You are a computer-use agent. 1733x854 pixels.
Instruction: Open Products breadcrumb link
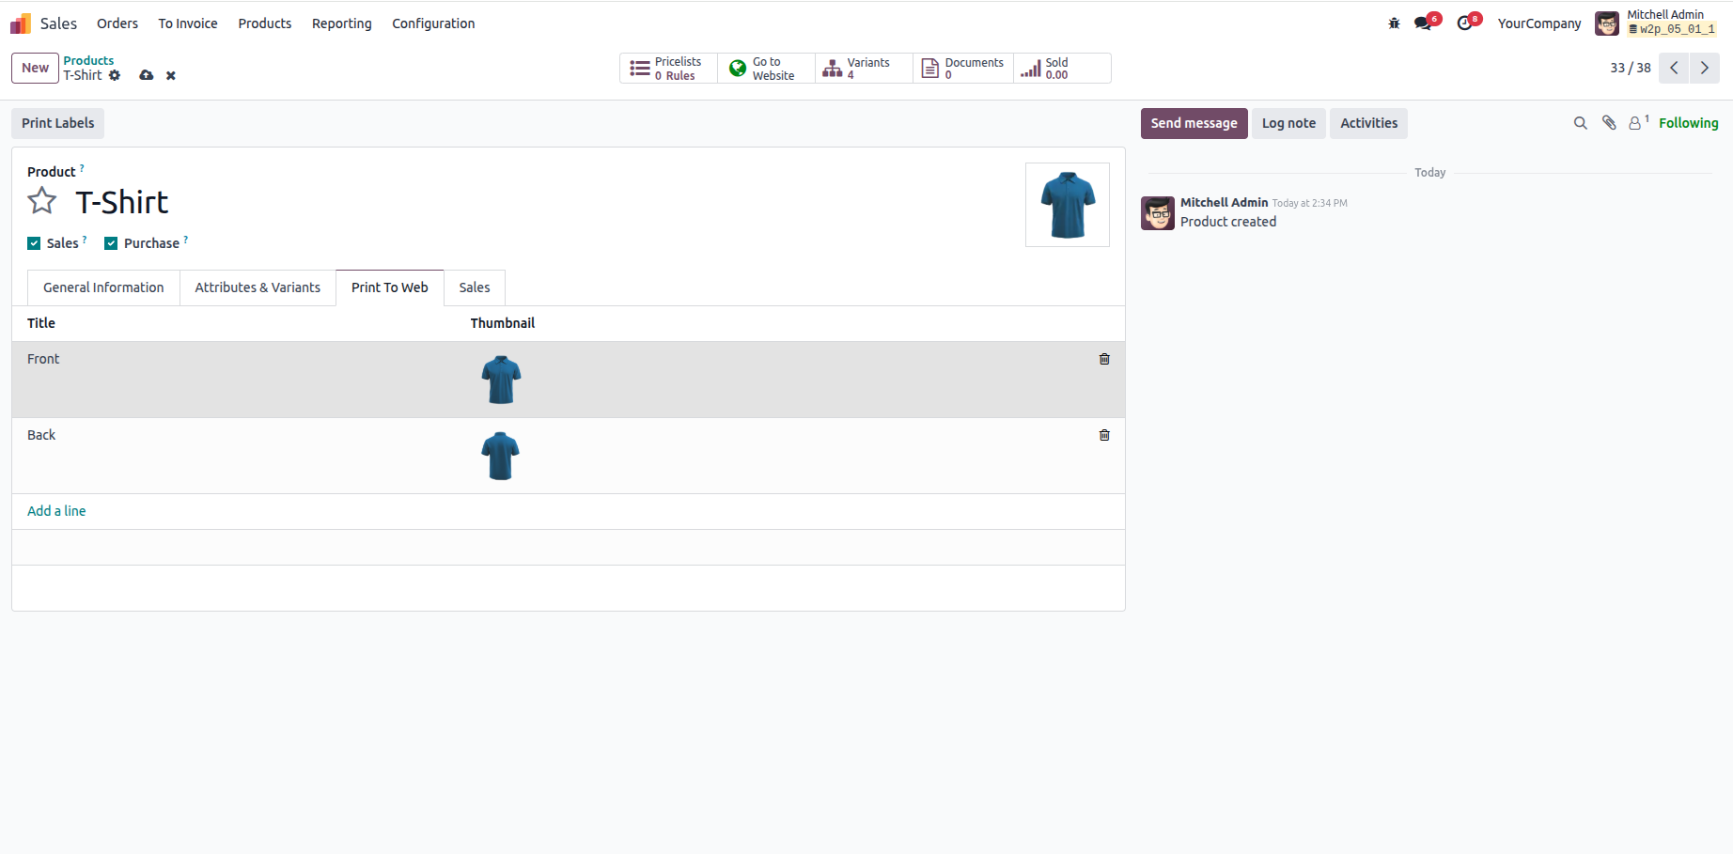[x=88, y=60]
